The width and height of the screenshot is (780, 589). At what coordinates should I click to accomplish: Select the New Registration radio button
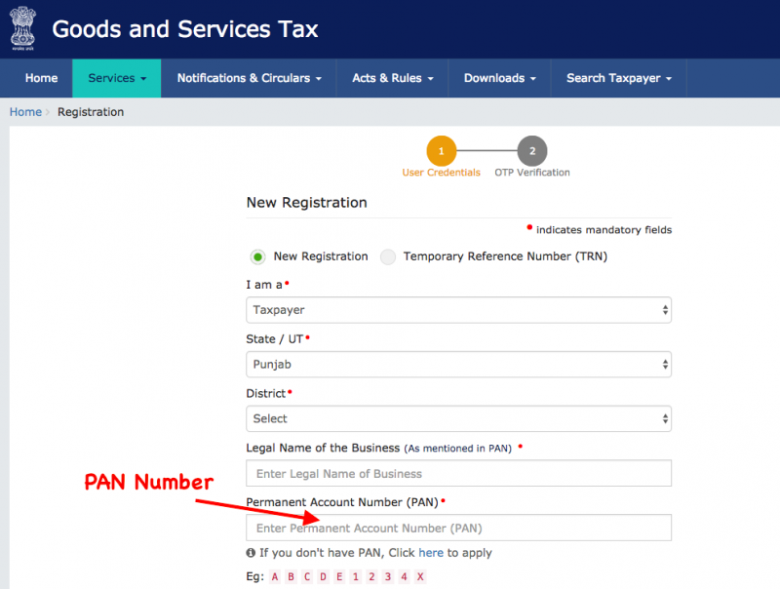click(x=257, y=256)
